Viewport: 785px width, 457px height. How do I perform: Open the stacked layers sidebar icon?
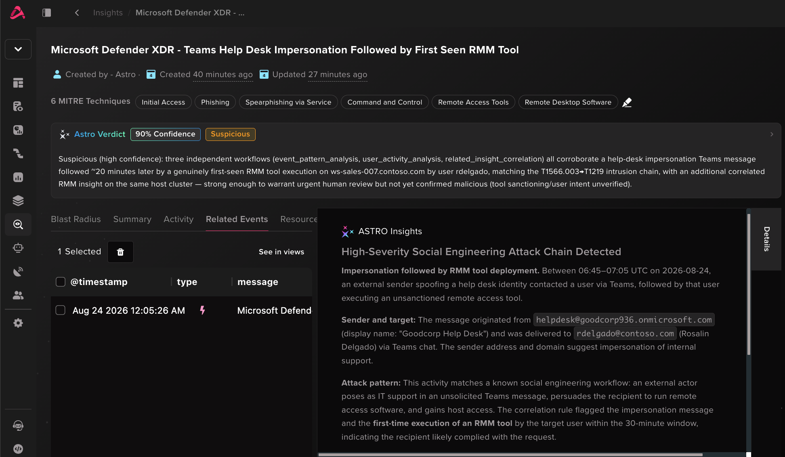coord(18,201)
